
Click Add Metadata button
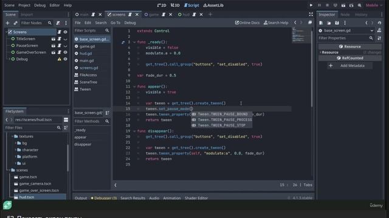349,65
